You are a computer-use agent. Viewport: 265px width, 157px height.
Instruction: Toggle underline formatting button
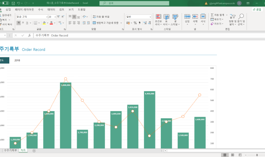click(27, 22)
